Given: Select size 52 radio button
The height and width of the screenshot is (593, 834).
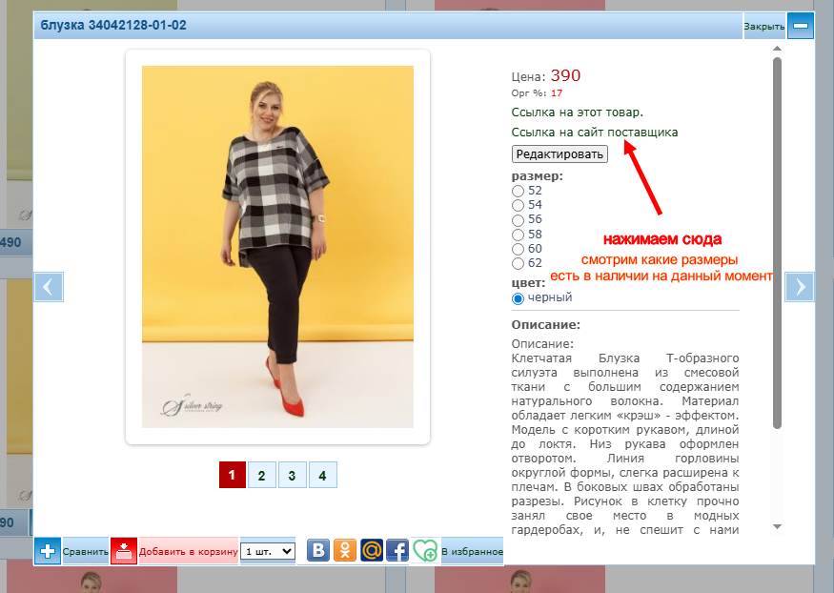Looking at the screenshot, I should [x=518, y=191].
